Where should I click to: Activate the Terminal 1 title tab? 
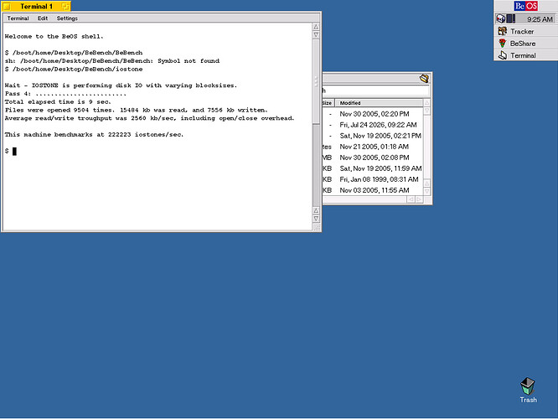tap(36, 7)
